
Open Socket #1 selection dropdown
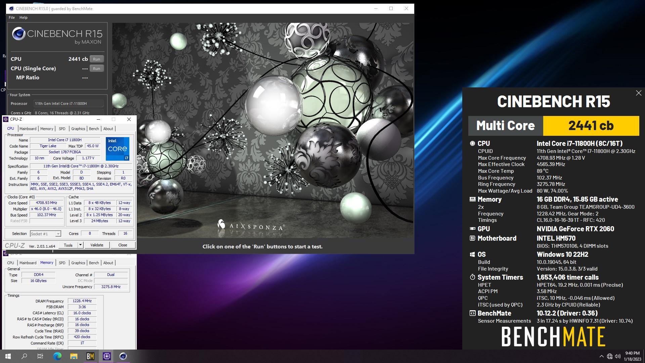point(45,234)
